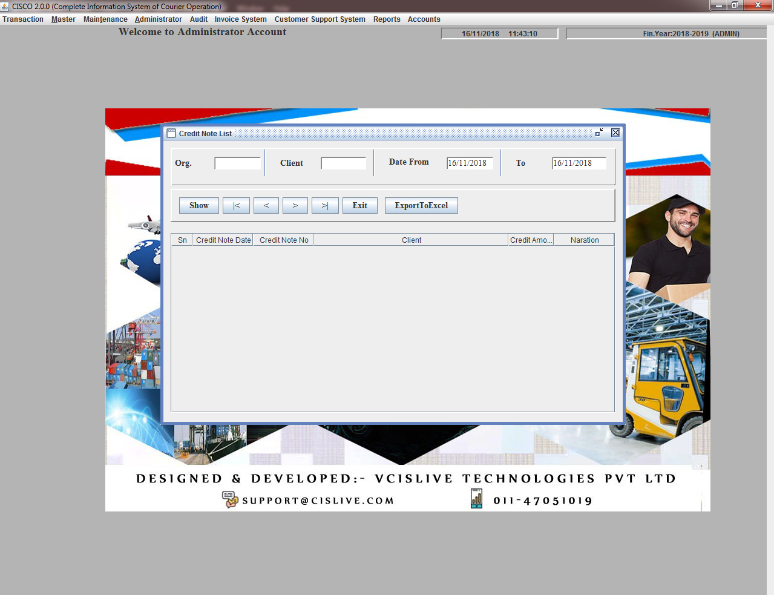Click the support chat icon beside the email
Image resolution: width=774 pixels, height=595 pixels.
click(x=230, y=499)
